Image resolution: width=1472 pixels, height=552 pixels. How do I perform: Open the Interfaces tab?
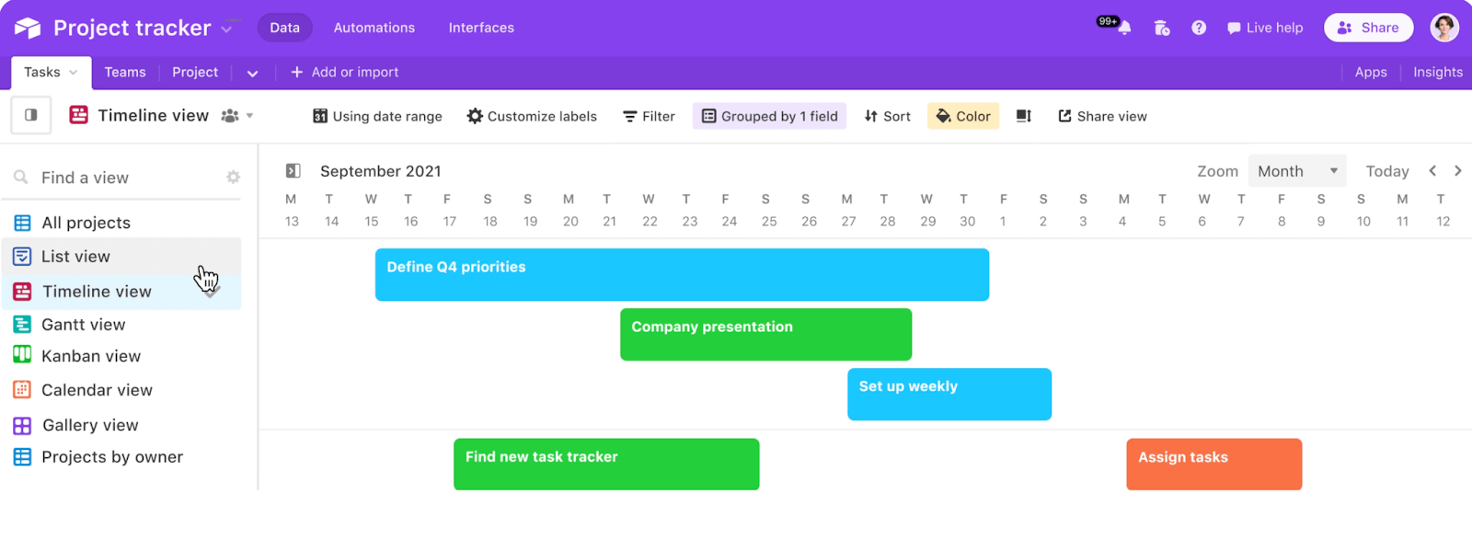481,28
